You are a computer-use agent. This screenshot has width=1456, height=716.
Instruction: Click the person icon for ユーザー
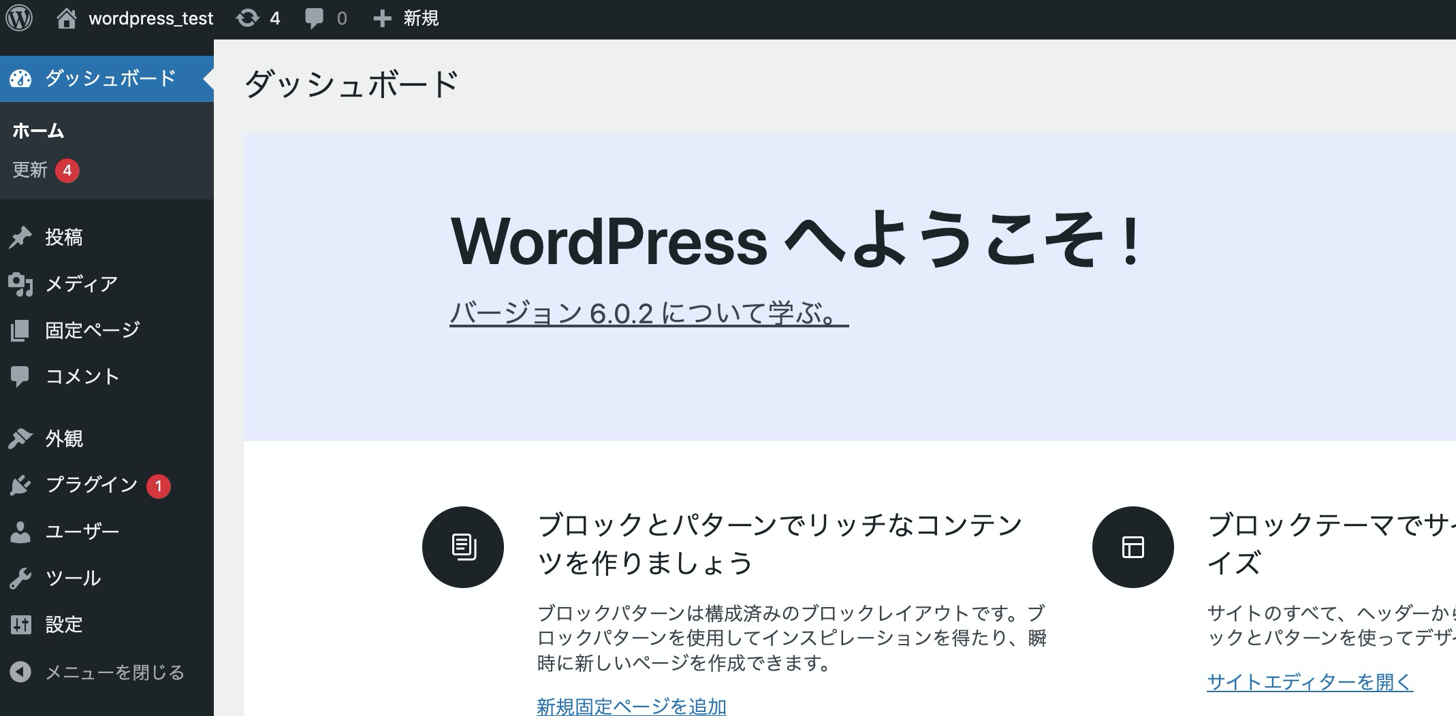tap(20, 532)
